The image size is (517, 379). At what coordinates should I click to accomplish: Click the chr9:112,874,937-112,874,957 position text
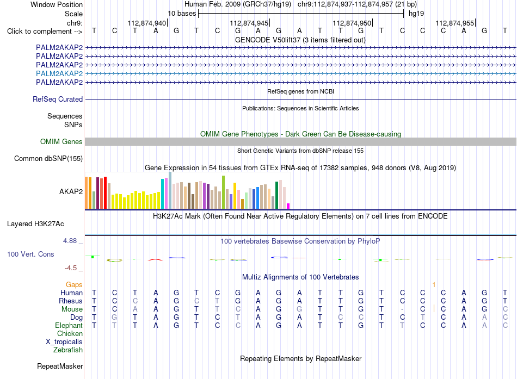(357, 4)
